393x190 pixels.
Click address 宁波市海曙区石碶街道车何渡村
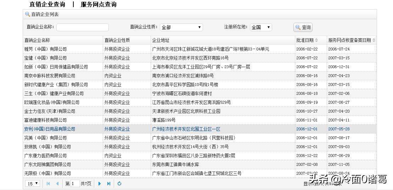pyautogui.click(x=182, y=93)
